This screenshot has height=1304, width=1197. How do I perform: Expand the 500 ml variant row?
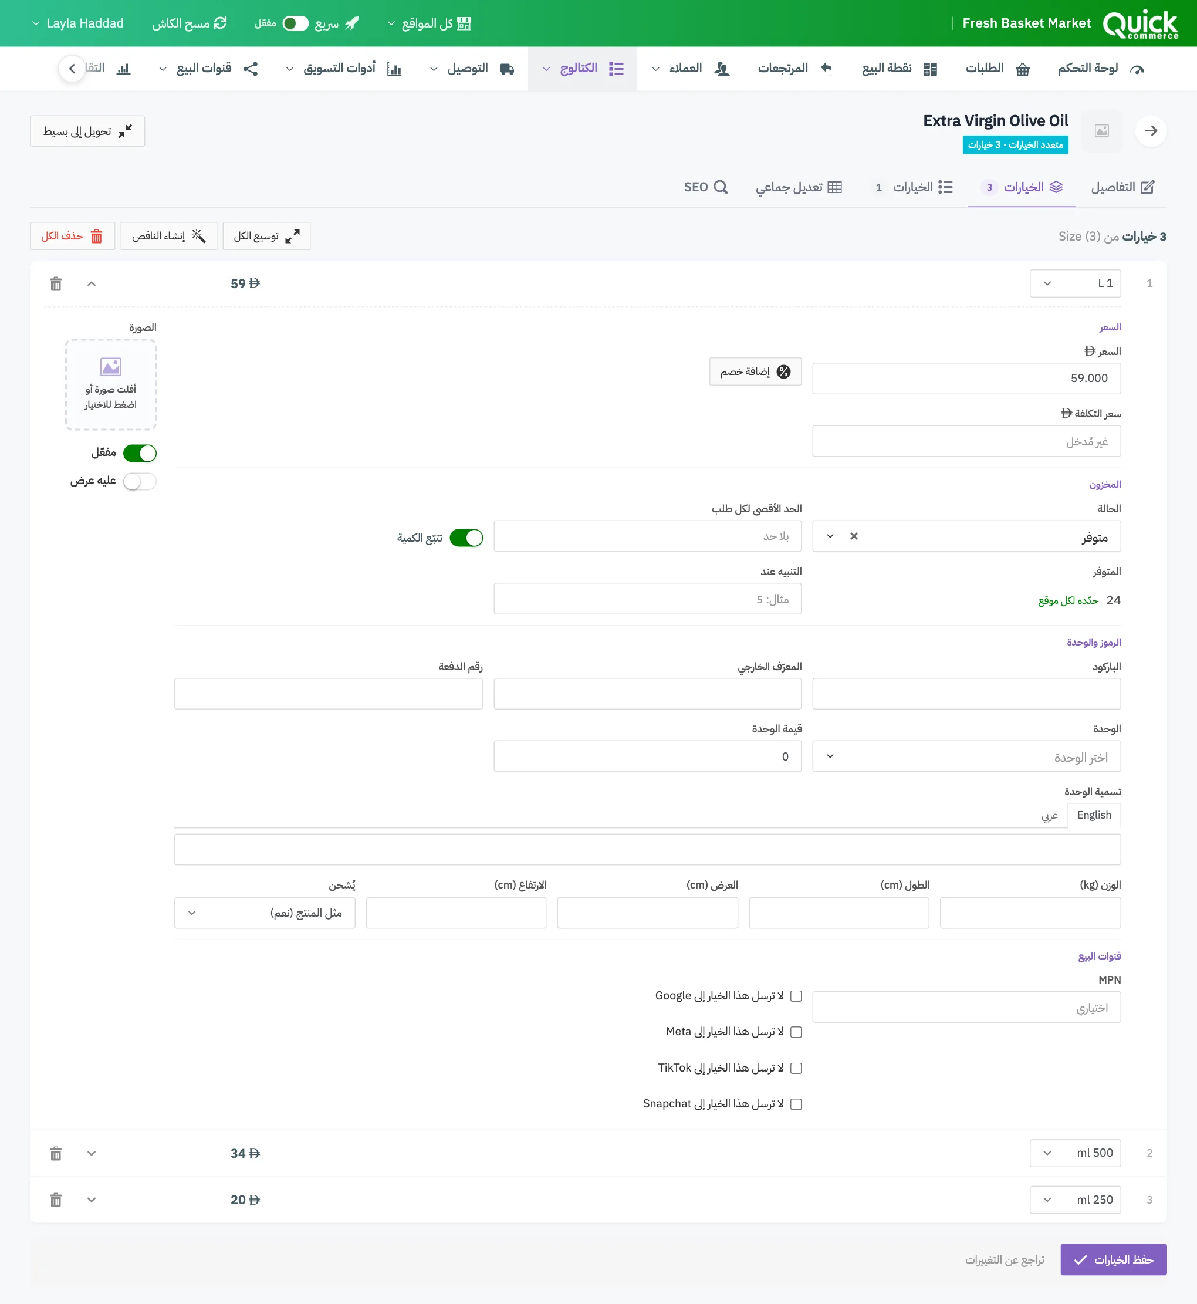tap(92, 1154)
